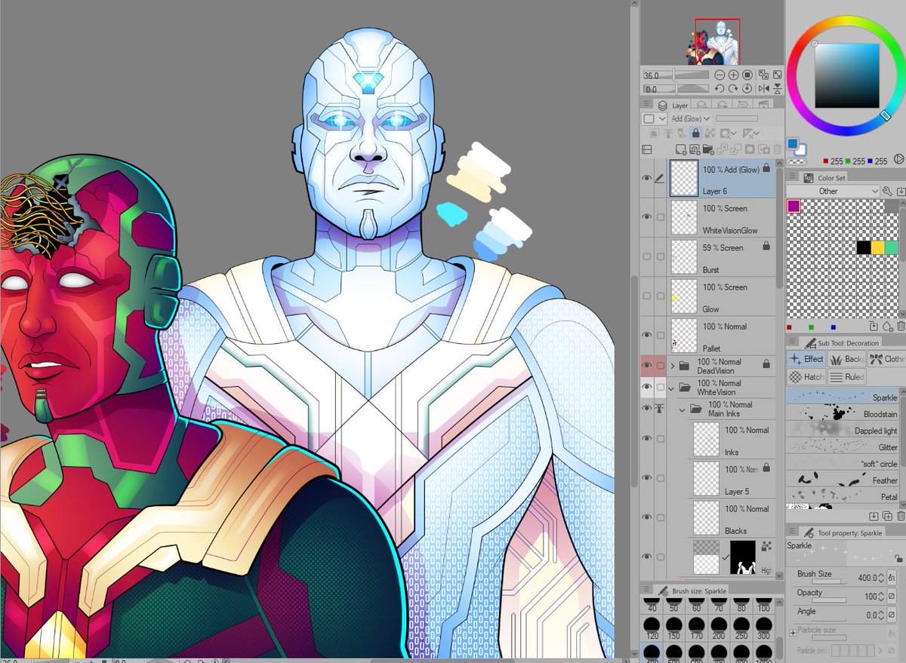The image size is (906, 663).
Task: Expand the DeadVision folder
Action: (673, 366)
